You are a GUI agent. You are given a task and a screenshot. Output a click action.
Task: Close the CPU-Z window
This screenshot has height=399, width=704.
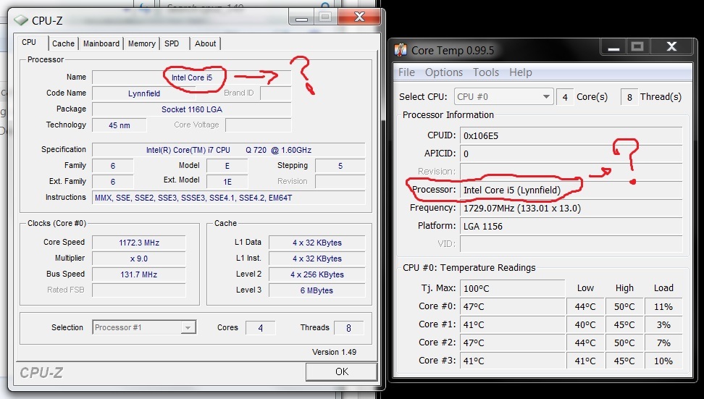[x=359, y=17]
